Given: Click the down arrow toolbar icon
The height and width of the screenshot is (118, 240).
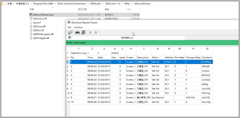Looking at the screenshot, I should (x=96, y=33).
